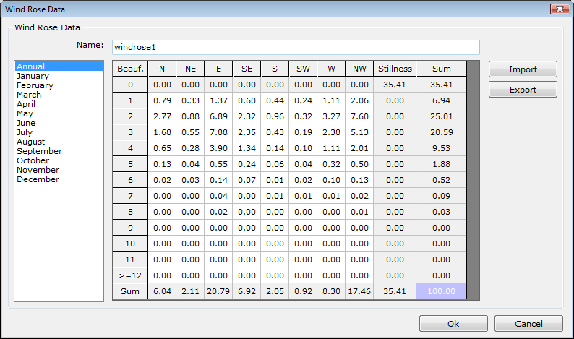Viewport: 574px width, 339px height.
Task: Click the Export button
Action: (x=523, y=90)
